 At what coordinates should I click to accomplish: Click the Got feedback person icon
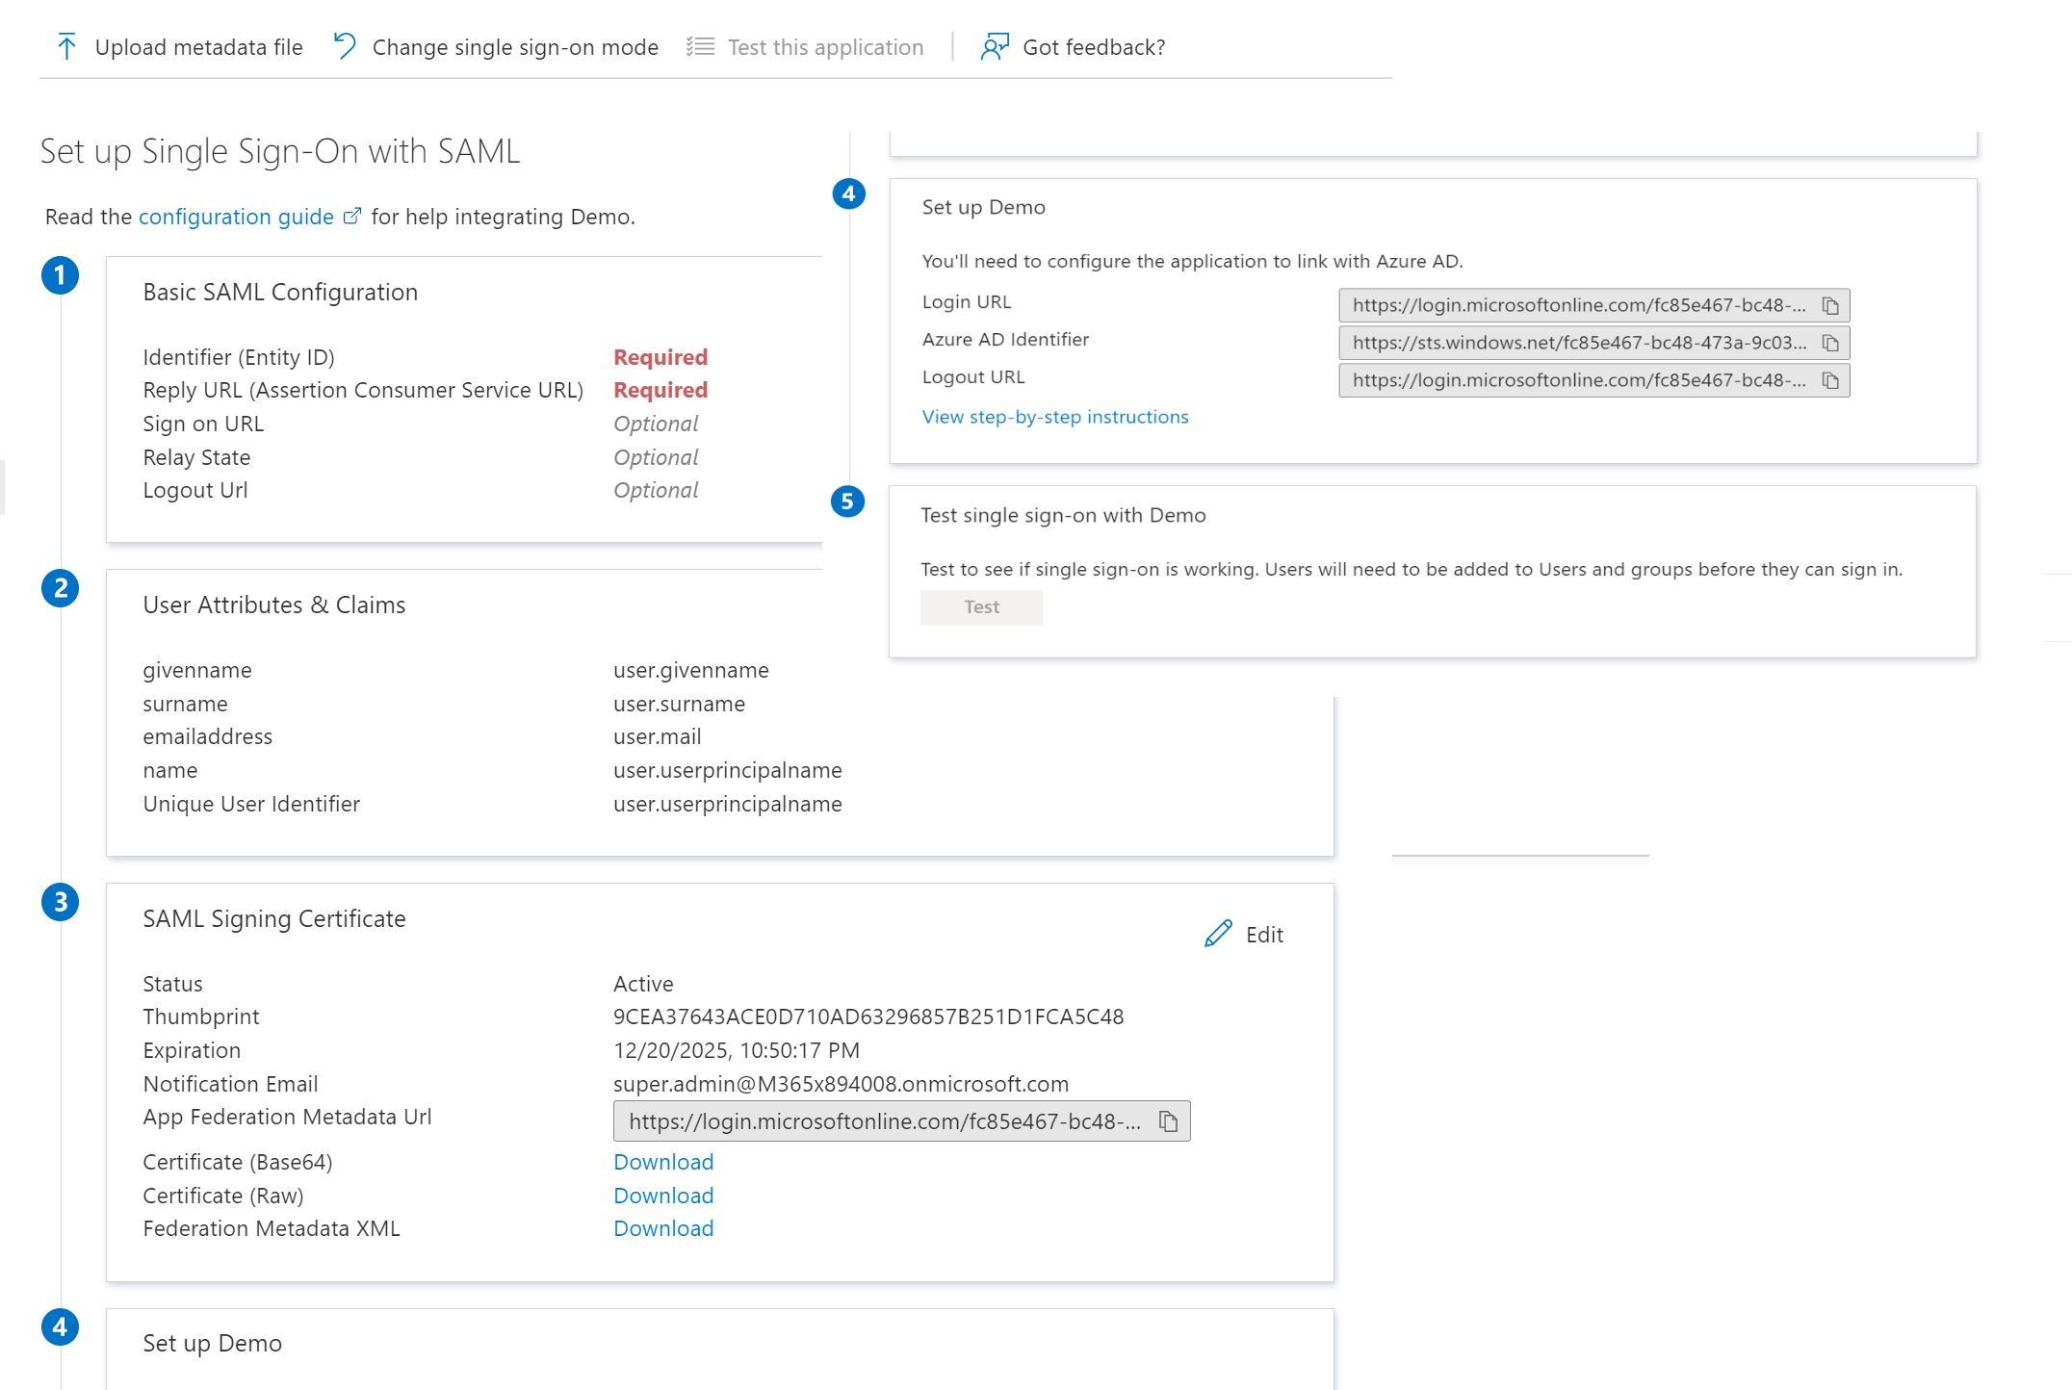coord(994,46)
